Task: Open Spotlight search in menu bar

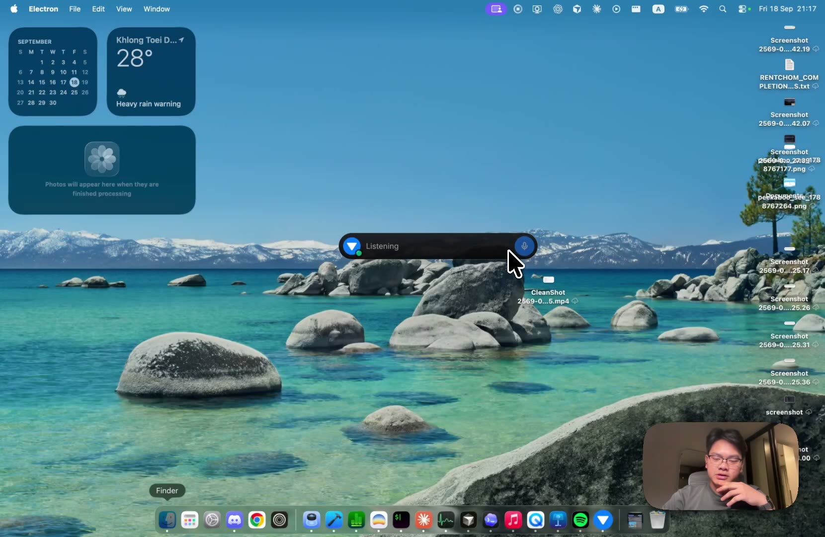Action: tap(723, 9)
